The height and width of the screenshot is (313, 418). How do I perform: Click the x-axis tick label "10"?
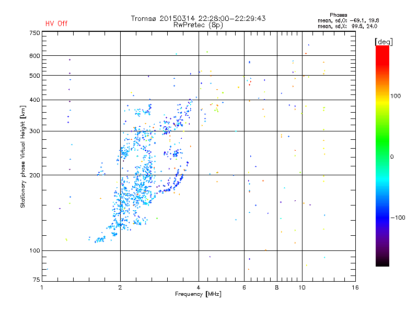point(302,287)
